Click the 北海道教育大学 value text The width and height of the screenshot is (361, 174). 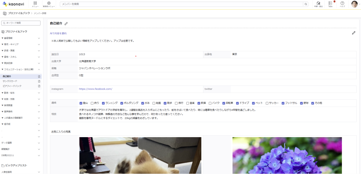point(88,61)
